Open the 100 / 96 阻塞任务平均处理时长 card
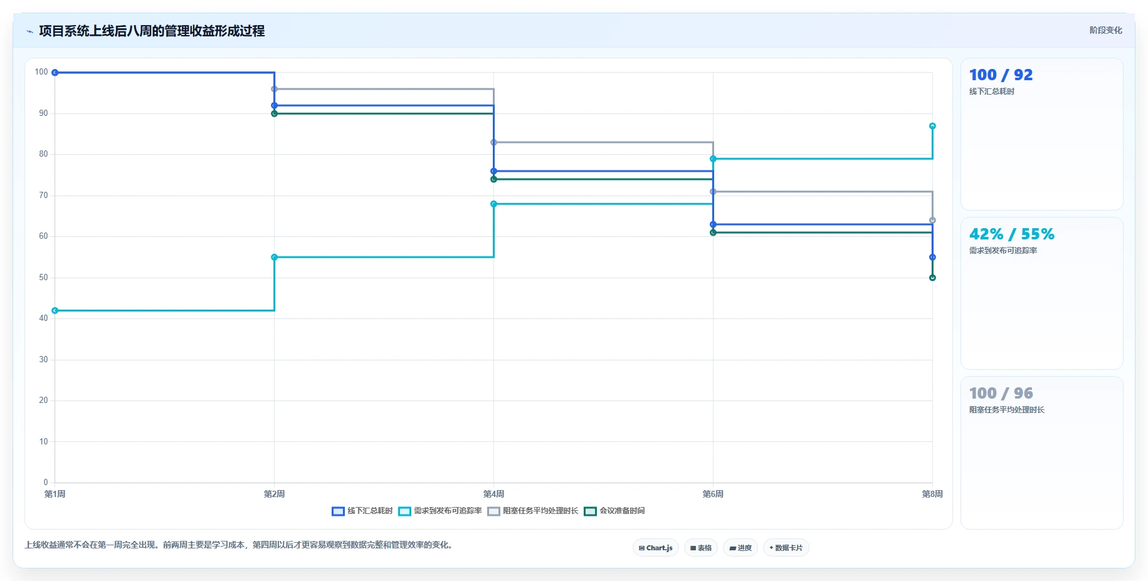1148x581 pixels. tap(1041, 453)
